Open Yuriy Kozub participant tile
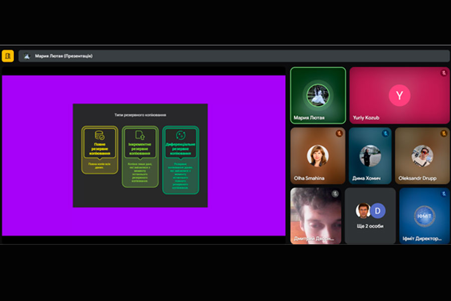The height and width of the screenshot is (301, 451). point(399,95)
